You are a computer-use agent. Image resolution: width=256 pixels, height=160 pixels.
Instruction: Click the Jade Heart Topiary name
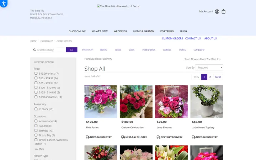pos(203,128)
